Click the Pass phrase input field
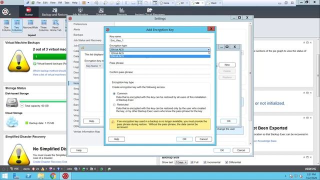Screen dimensions: 320x180 click(x=160, y=67)
